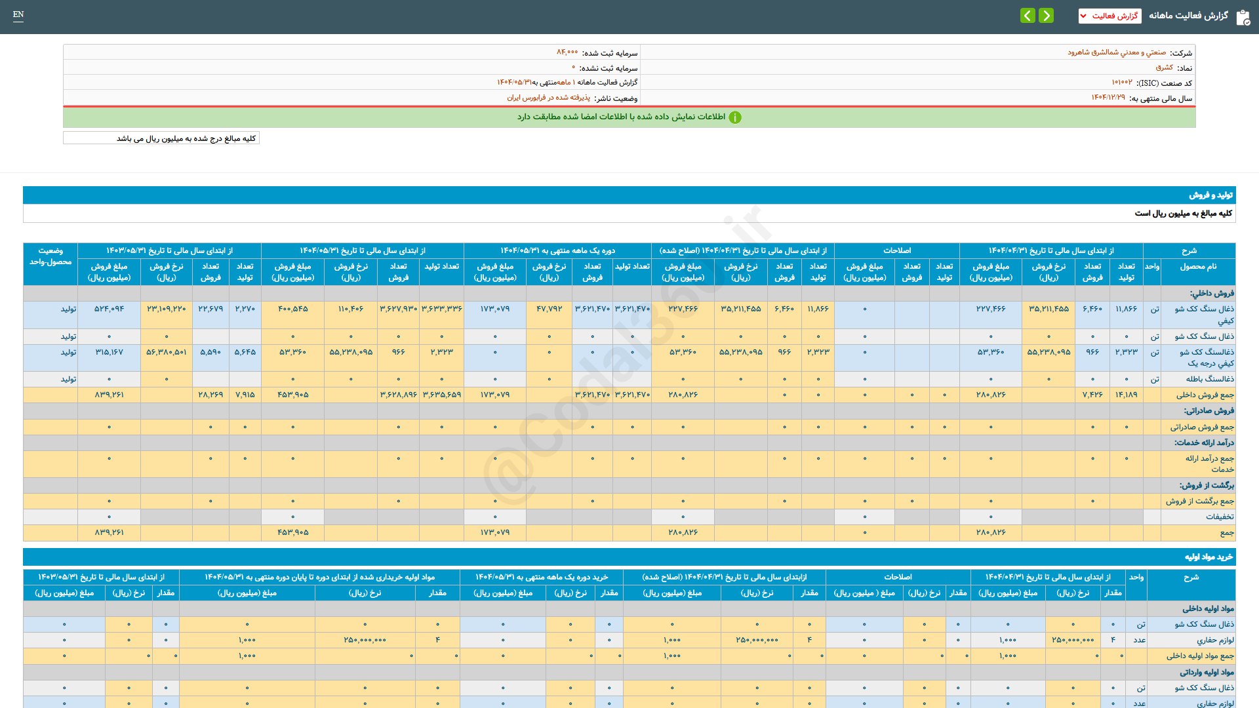Click the ISIC industry code value ۱۰۱۰۰۲
This screenshot has width=1259, height=708.
pyautogui.click(x=1121, y=83)
